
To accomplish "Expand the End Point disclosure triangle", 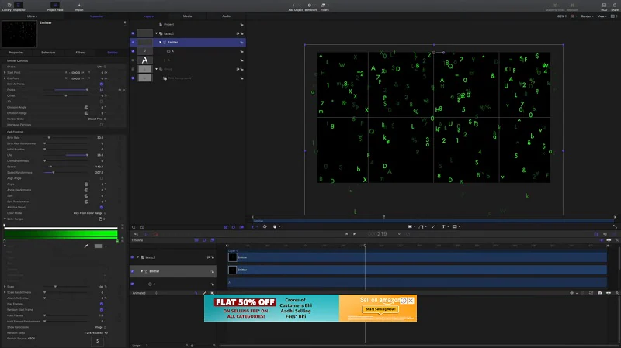I will pos(5,78).
